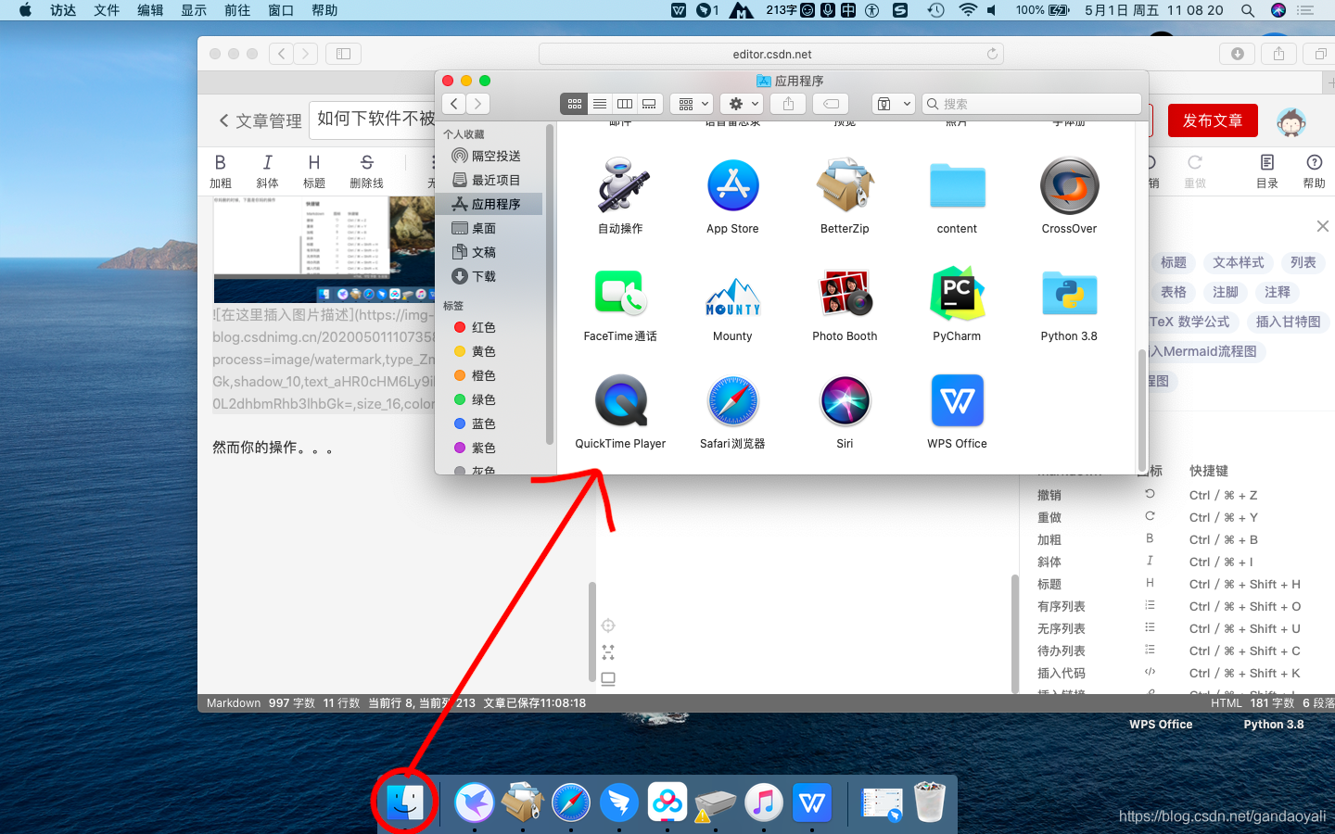Open the 自动操作 Automator app icon
The width and height of the screenshot is (1335, 834).
620,185
